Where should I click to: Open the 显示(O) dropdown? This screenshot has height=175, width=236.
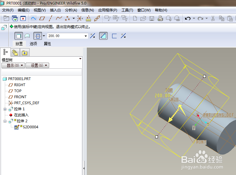[x=13, y=65]
